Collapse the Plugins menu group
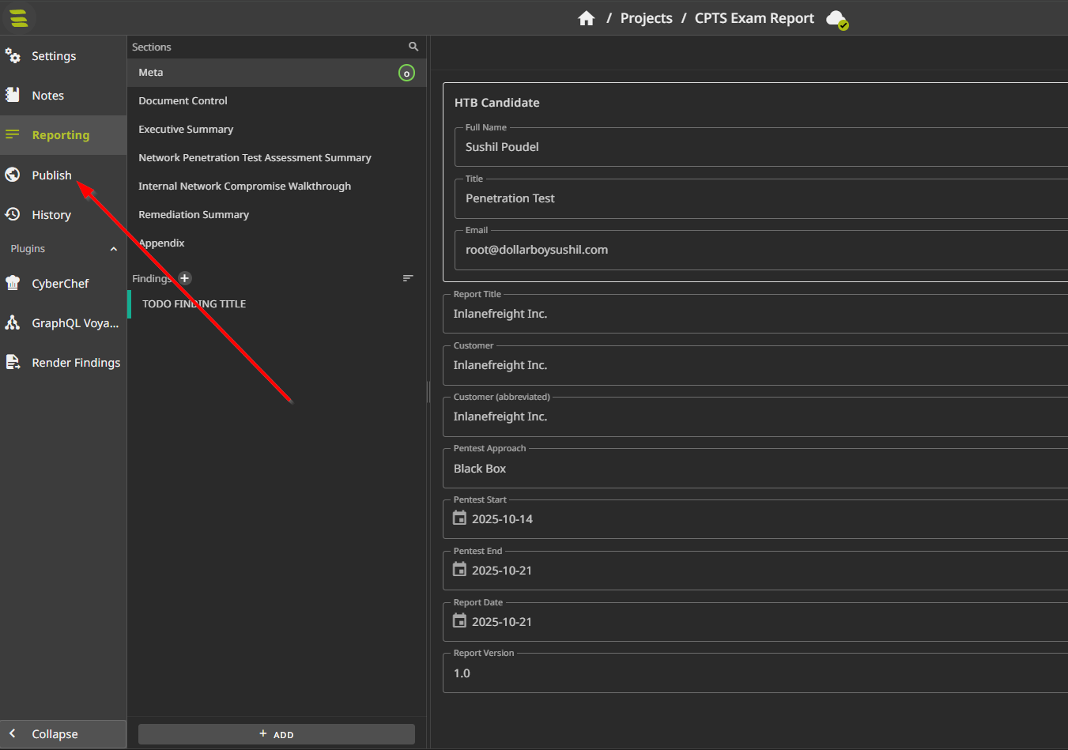Image resolution: width=1068 pixels, height=750 pixels. pyautogui.click(x=113, y=249)
